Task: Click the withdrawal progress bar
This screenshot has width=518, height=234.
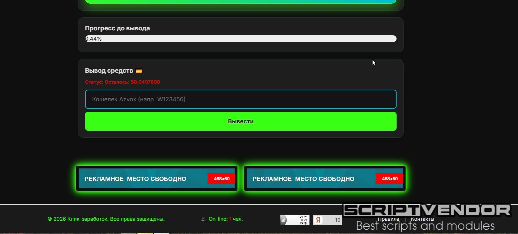Action: pyautogui.click(x=240, y=39)
